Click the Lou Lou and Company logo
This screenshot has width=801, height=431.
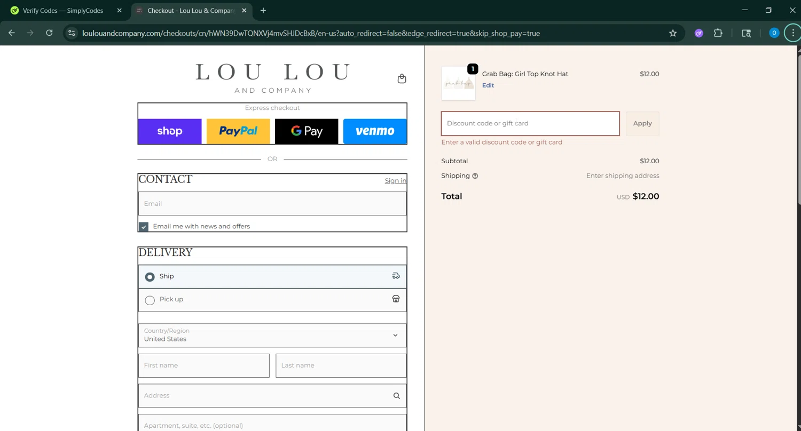coord(272,78)
